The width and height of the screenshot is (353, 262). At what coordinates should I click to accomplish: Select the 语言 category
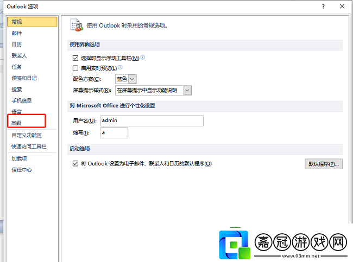tap(17, 111)
